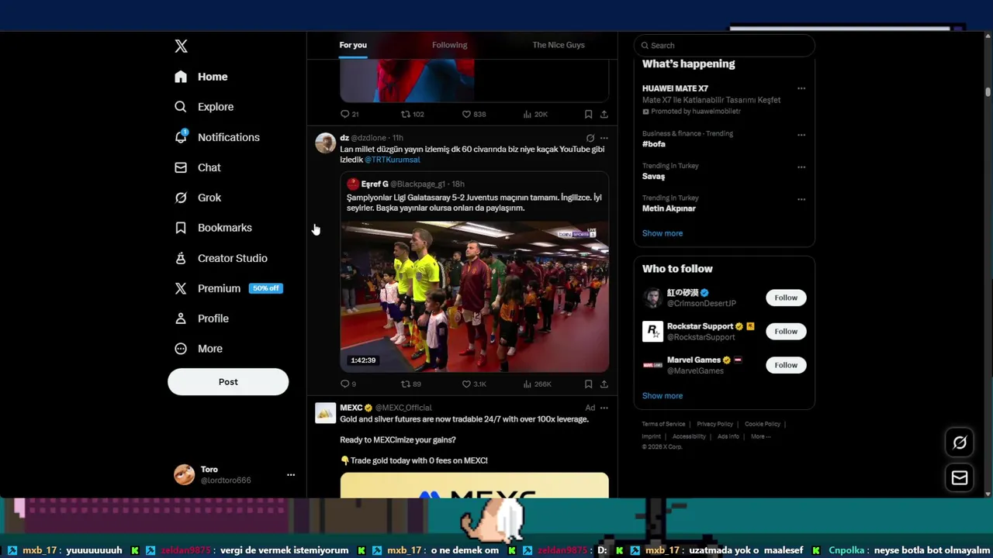Open options for the #bofa trend
The width and height of the screenshot is (993, 558).
[x=801, y=134]
